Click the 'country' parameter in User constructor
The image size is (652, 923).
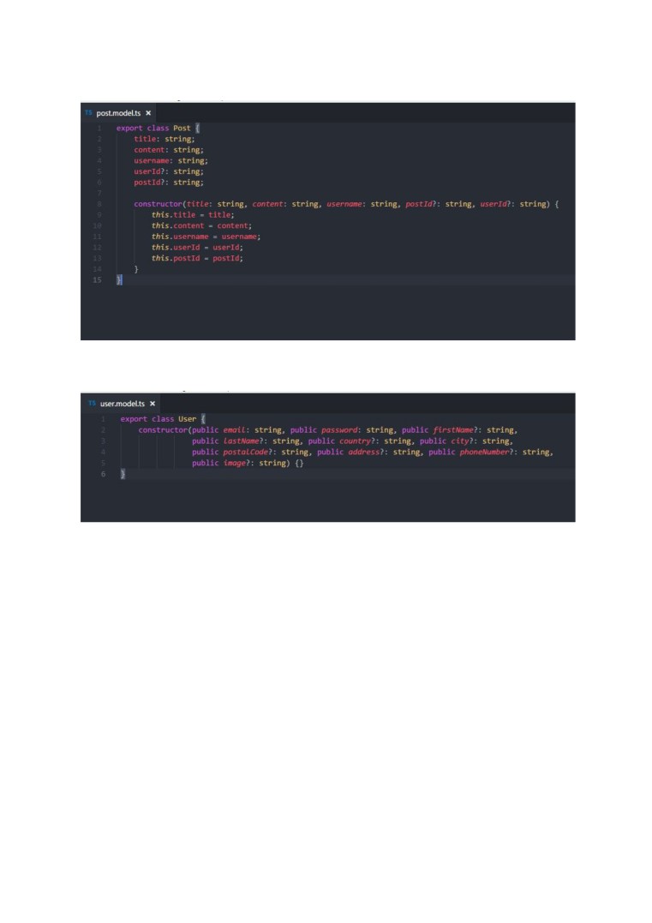355,441
